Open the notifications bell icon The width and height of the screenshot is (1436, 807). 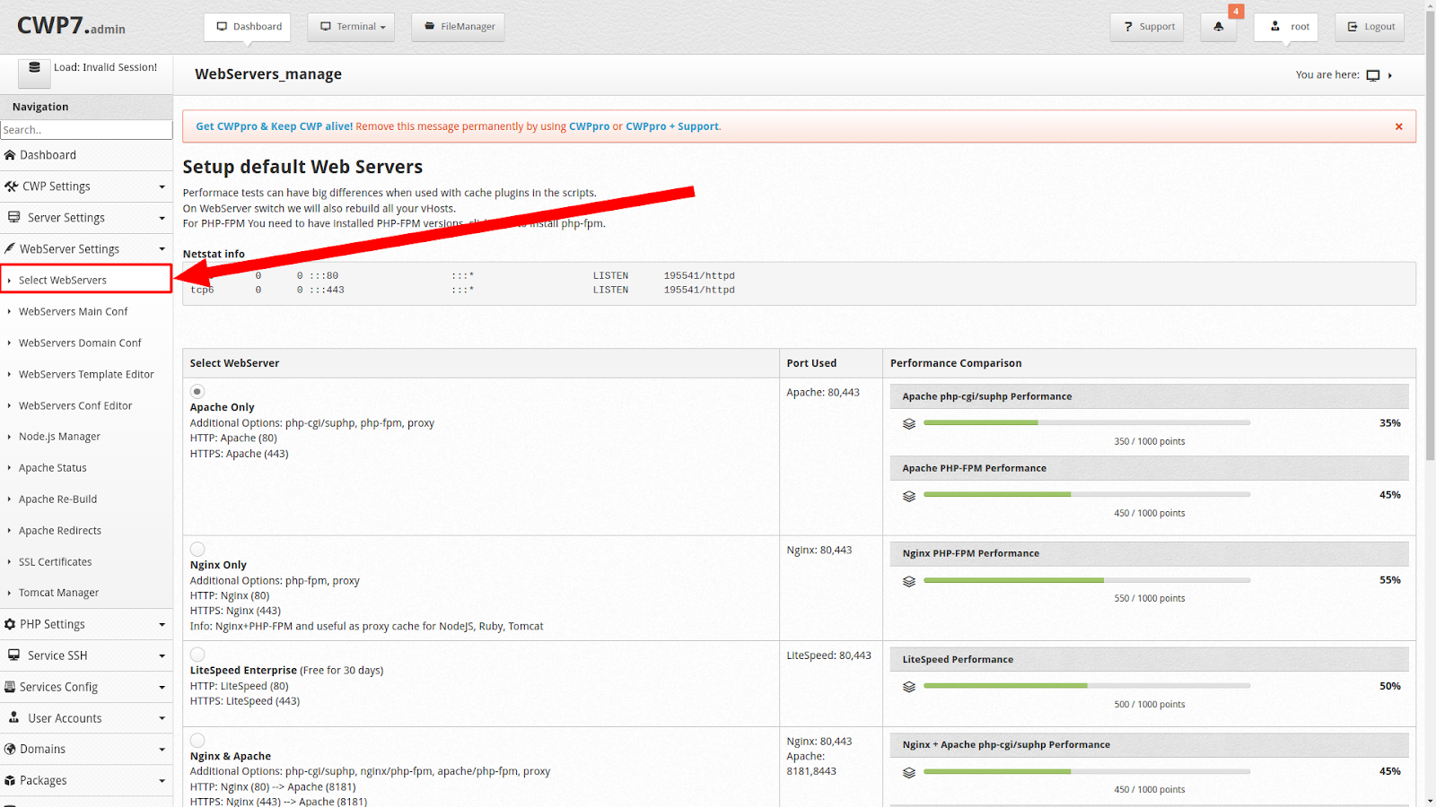(1218, 27)
